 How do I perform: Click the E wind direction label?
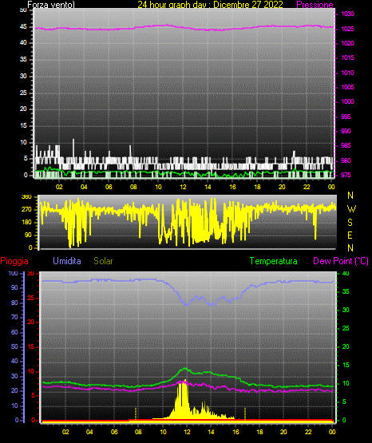point(350,235)
